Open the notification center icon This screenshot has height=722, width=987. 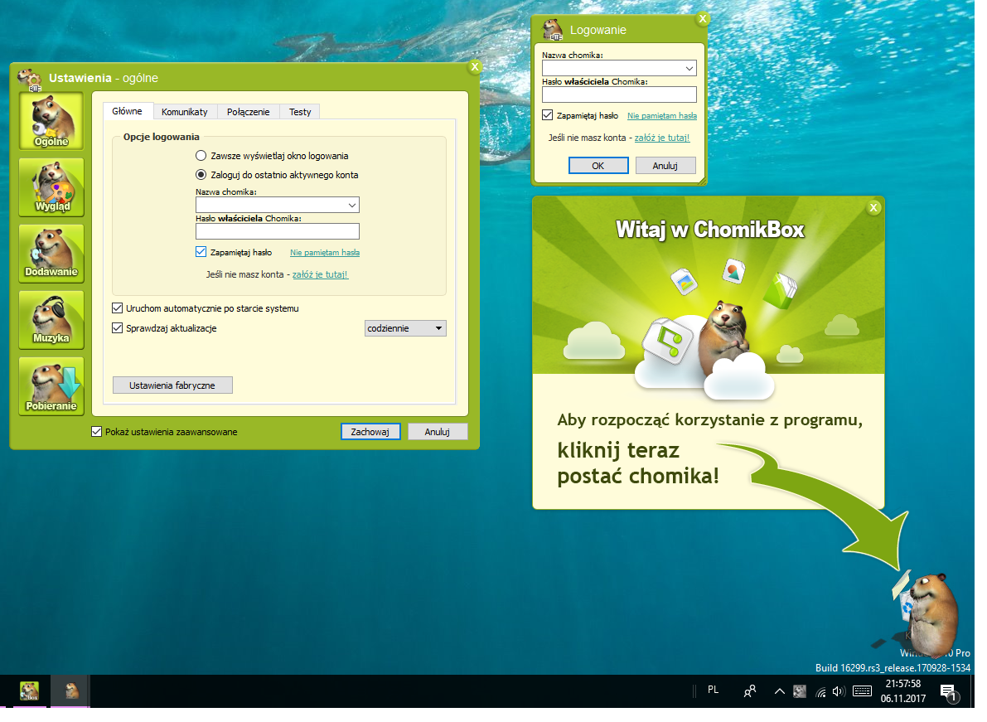(948, 691)
